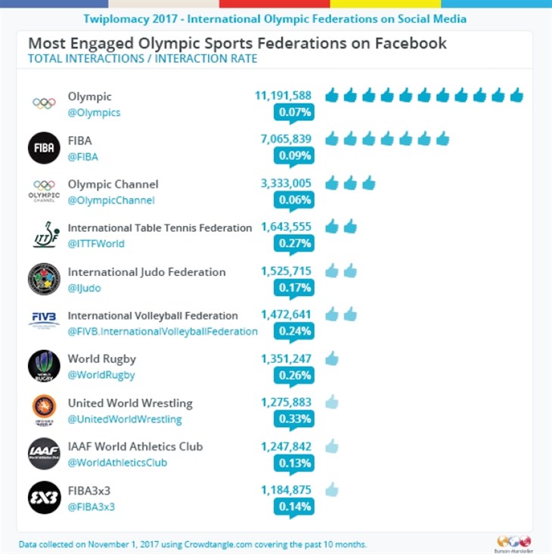Screen dimensions: 552x554
Task: Click the International Judo Federation emblem
Action: pos(44,279)
